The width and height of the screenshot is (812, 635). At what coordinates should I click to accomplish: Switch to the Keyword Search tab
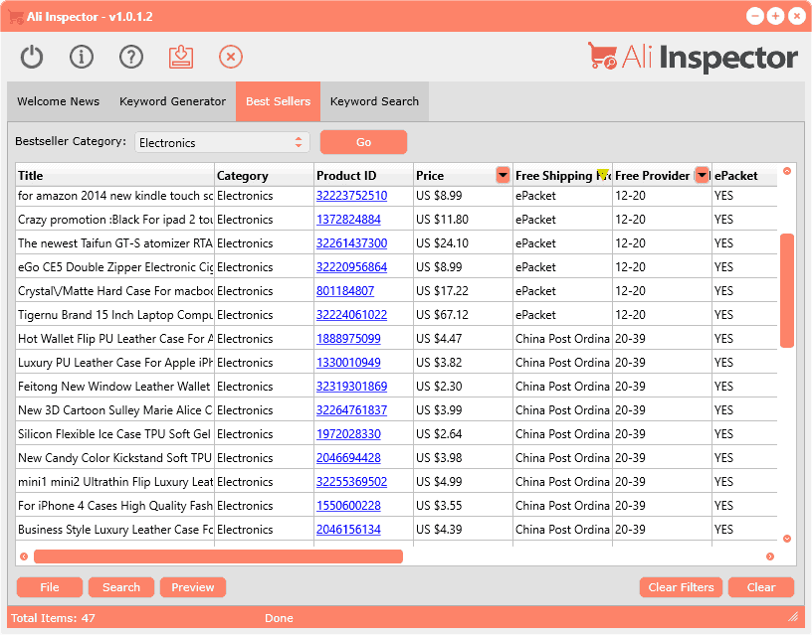[x=374, y=101]
